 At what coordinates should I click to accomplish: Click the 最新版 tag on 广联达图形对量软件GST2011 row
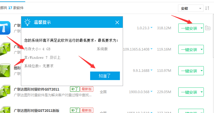coord(87,89)
